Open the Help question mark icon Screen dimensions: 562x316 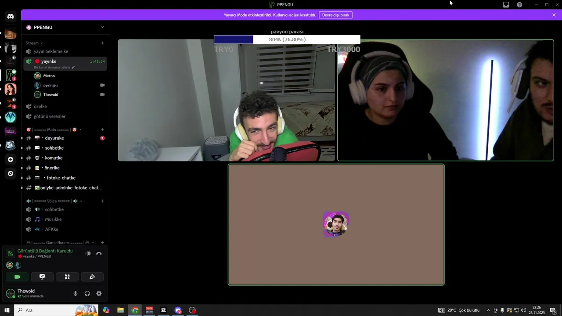click(519, 4)
